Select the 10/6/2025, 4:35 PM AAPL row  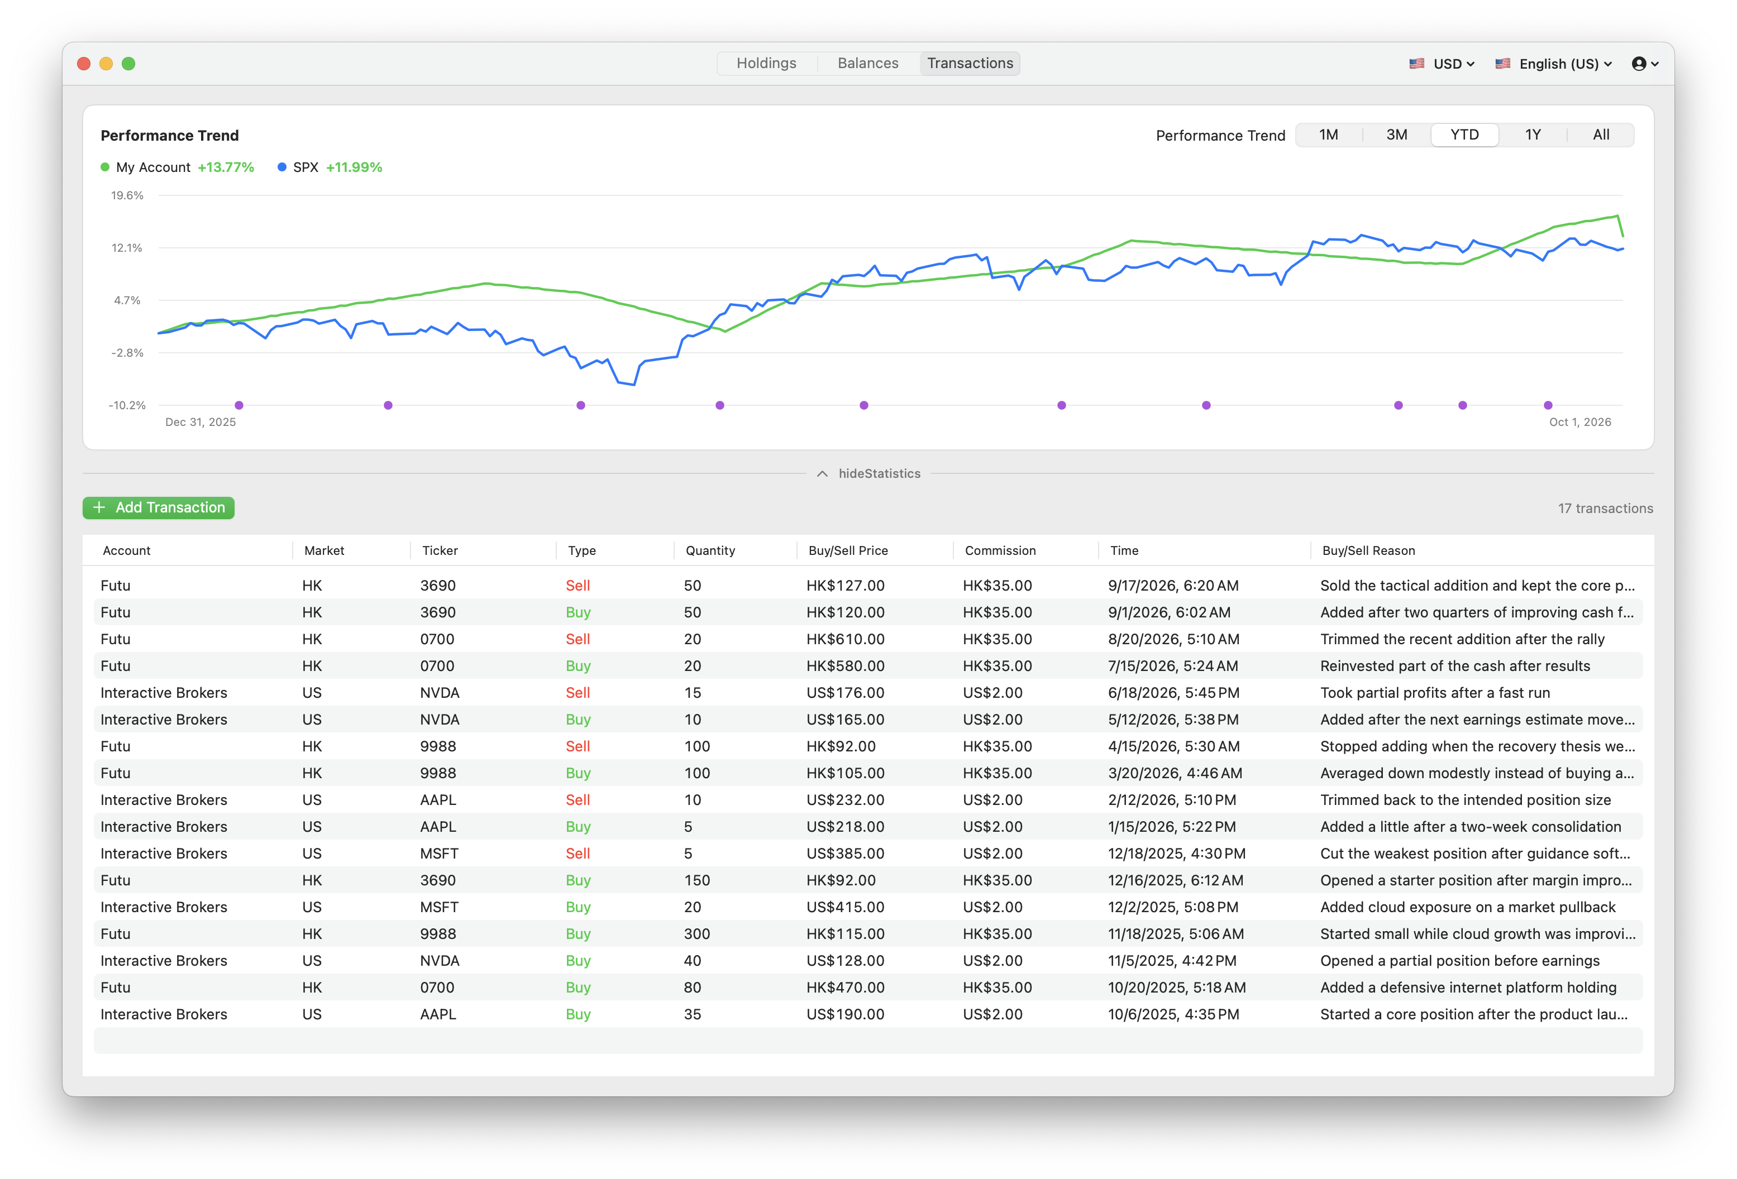tap(868, 1015)
